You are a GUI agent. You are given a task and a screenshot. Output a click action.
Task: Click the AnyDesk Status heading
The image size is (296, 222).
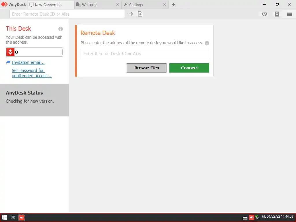click(x=24, y=93)
